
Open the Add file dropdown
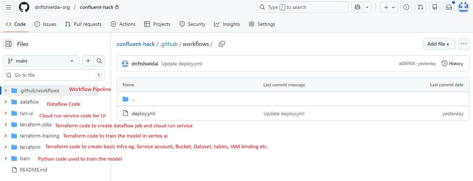[x=439, y=44]
